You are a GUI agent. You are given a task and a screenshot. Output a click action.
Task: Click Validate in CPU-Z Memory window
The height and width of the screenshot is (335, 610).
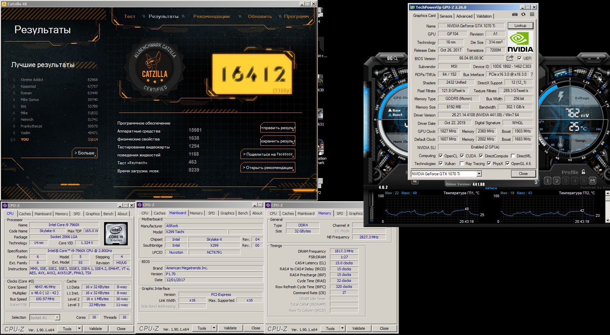[x=359, y=328]
